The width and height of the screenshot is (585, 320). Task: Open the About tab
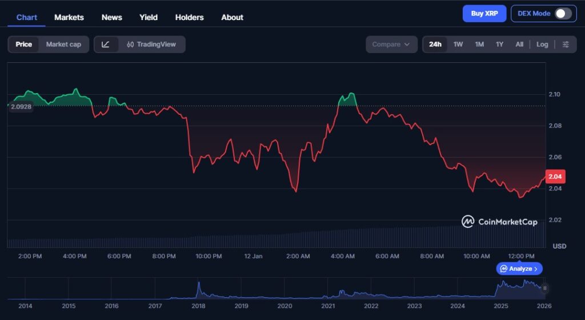232,17
